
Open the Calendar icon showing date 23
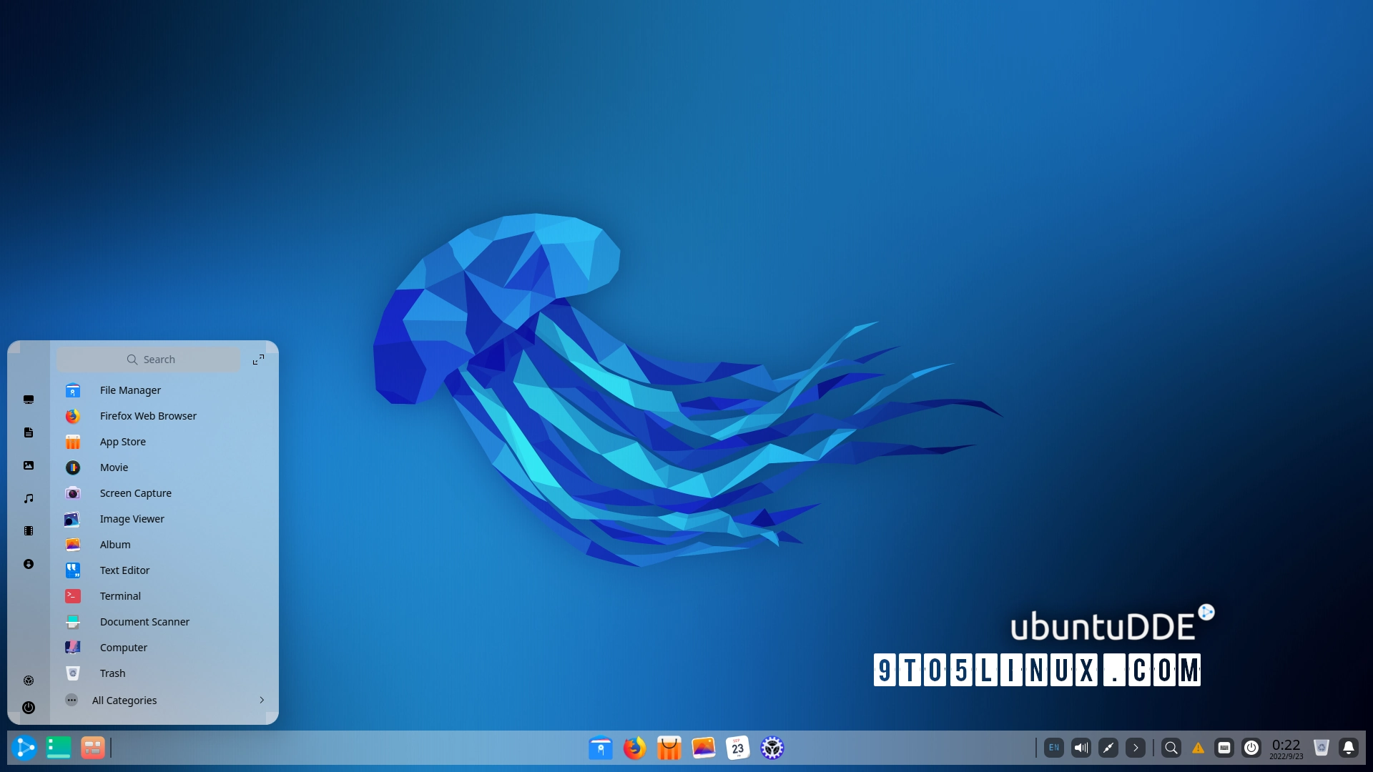point(738,748)
